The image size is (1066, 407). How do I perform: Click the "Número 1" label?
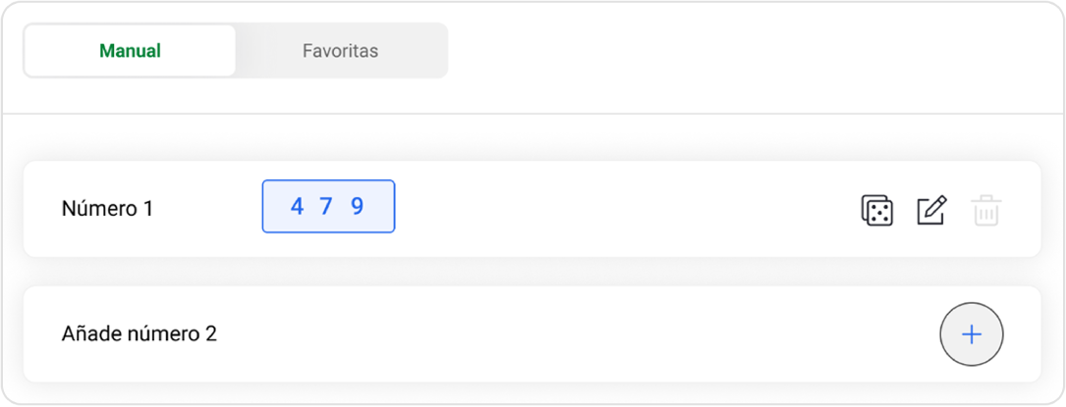pyautogui.click(x=107, y=209)
